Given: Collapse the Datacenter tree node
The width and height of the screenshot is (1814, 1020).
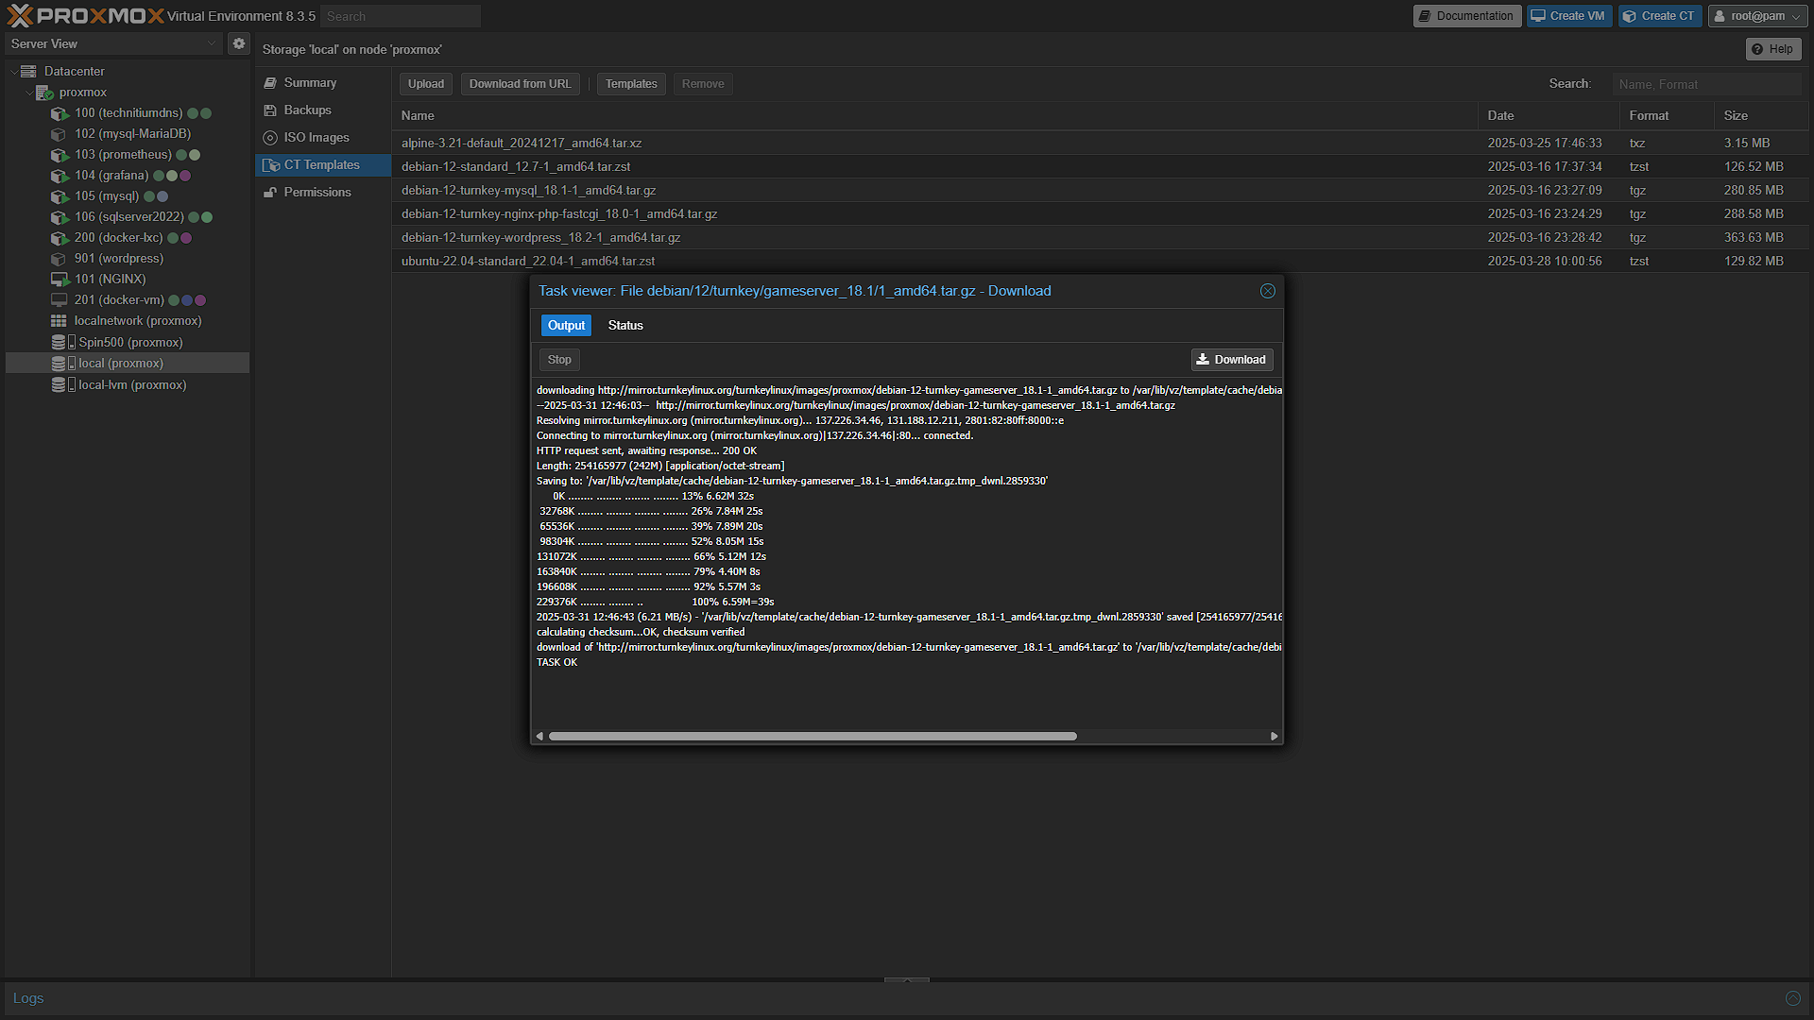Looking at the screenshot, I should pyautogui.click(x=13, y=71).
